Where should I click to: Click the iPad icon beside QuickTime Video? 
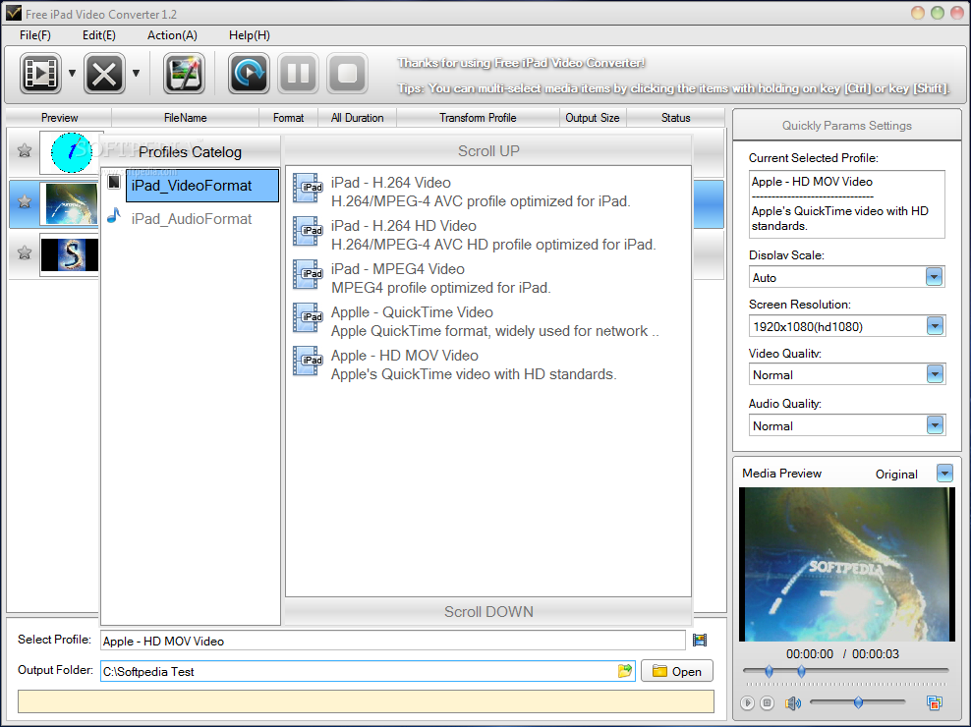click(308, 318)
